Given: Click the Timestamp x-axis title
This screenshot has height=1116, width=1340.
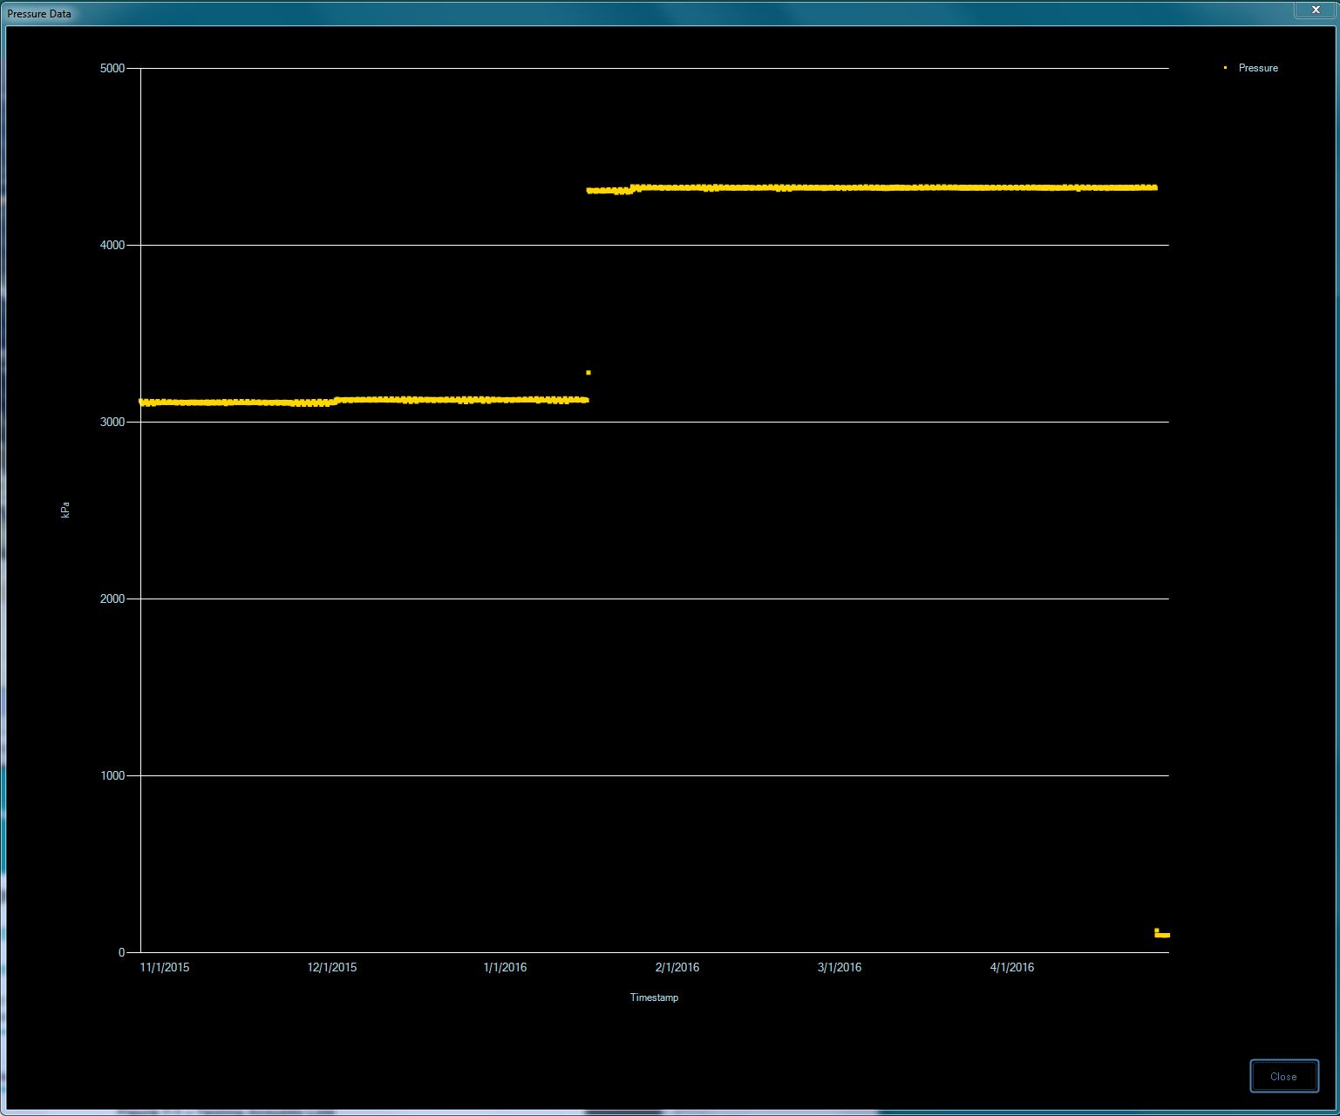Looking at the screenshot, I should [654, 998].
